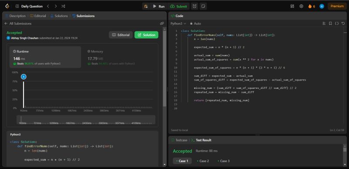Click the Premium button
This screenshot has height=169, width=349.
point(337,6)
